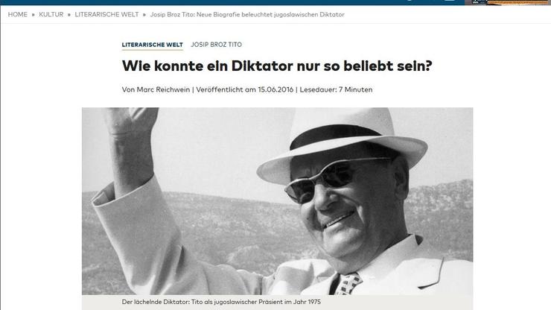The width and height of the screenshot is (551, 310).
Task: Select the underlined LITERARISCHE WELT category tab
Action: (153, 45)
